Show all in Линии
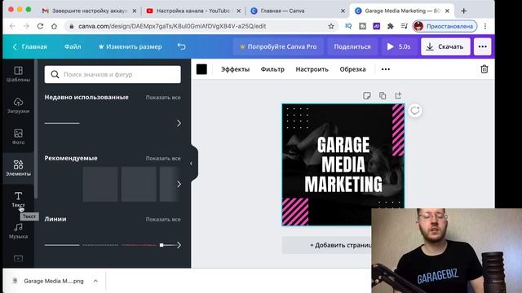The height and width of the screenshot is (293, 522). point(163,219)
